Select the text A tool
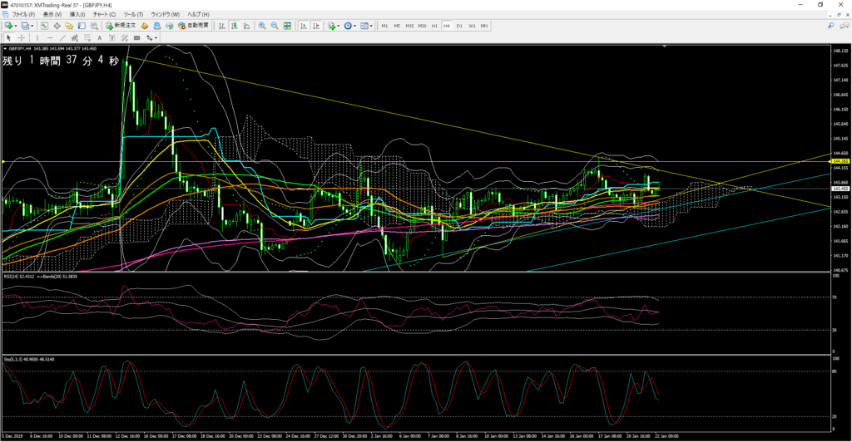This screenshot has width=852, height=442. point(100,38)
